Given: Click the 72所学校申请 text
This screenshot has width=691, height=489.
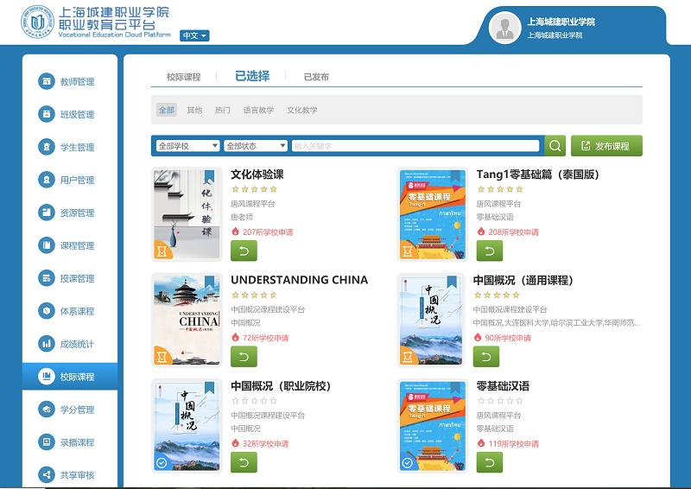Looking at the screenshot, I should point(266,338).
